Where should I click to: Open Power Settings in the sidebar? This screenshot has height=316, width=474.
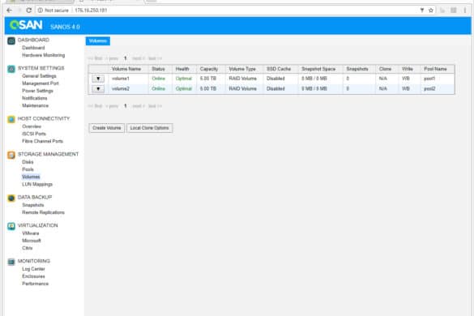tap(37, 91)
